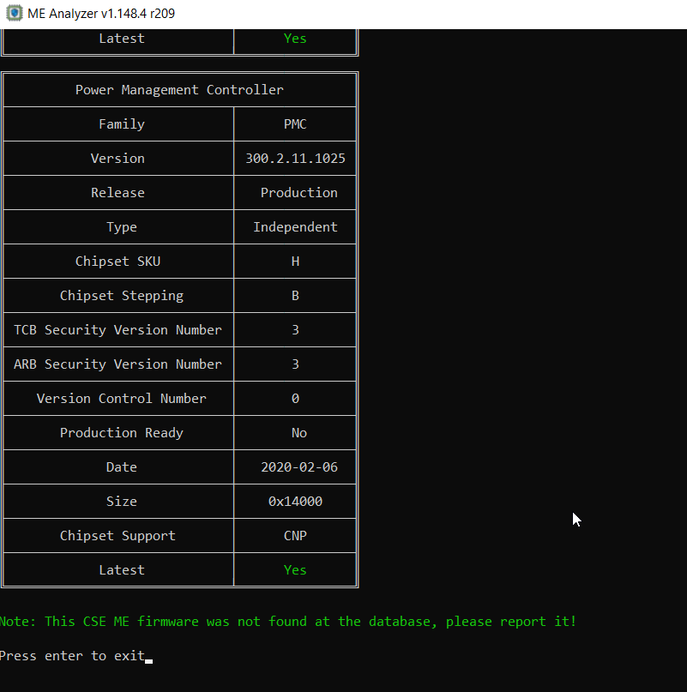Viewport: 687px width, 692px height.
Task: Click the 'Date' row label
Action: 122,467
